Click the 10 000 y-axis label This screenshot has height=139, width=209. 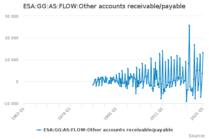[11, 60]
